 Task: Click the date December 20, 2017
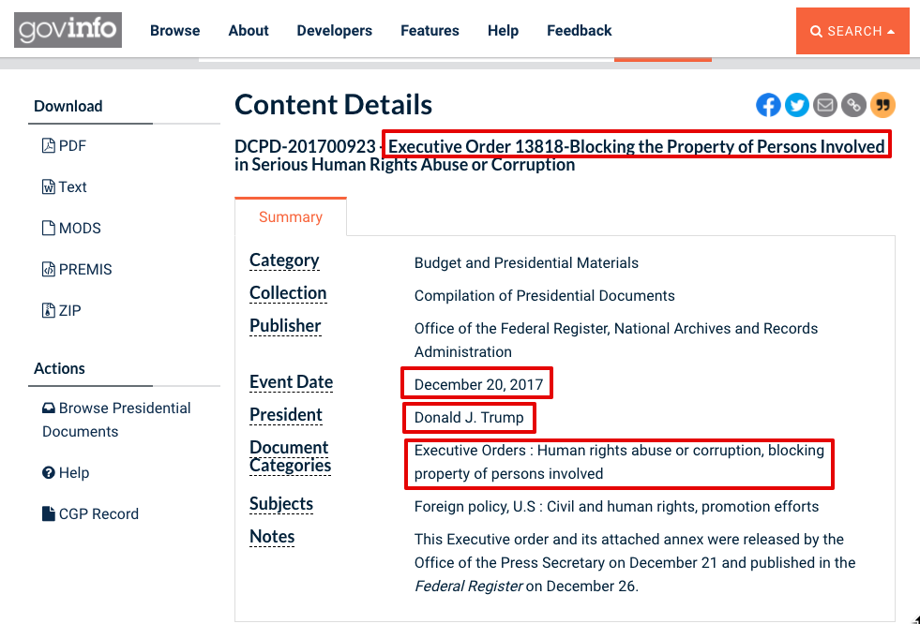(x=478, y=384)
